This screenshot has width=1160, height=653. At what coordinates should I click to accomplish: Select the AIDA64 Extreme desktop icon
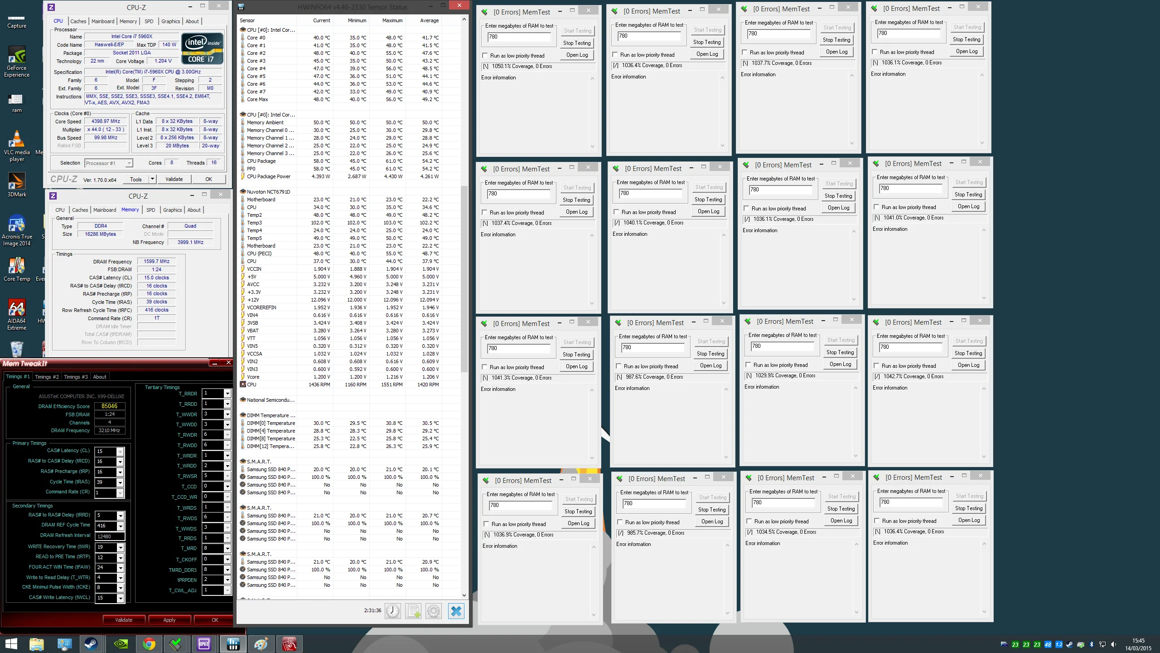click(17, 314)
